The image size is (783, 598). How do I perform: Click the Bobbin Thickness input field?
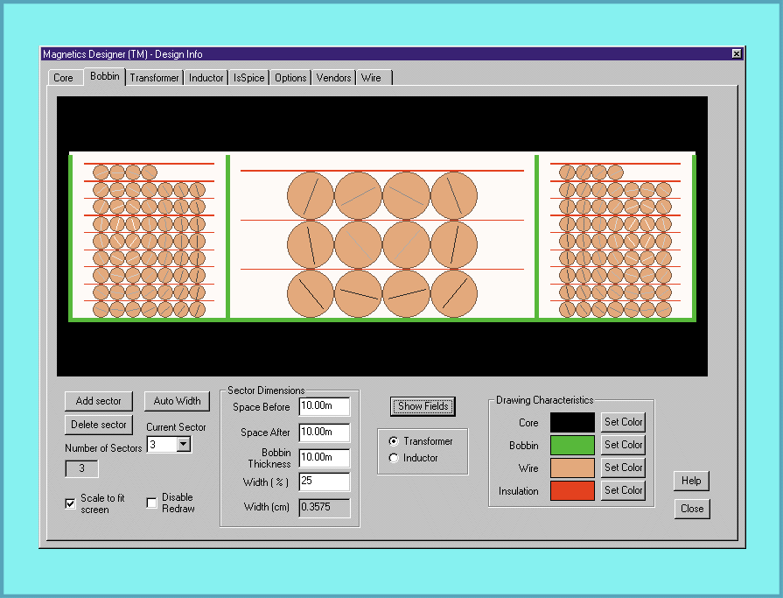click(x=325, y=458)
